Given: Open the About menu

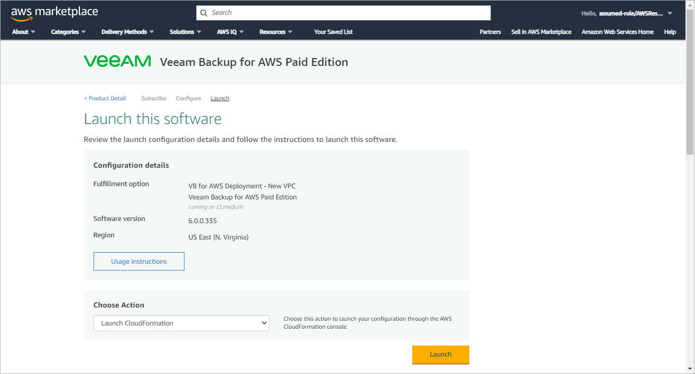Looking at the screenshot, I should (24, 32).
